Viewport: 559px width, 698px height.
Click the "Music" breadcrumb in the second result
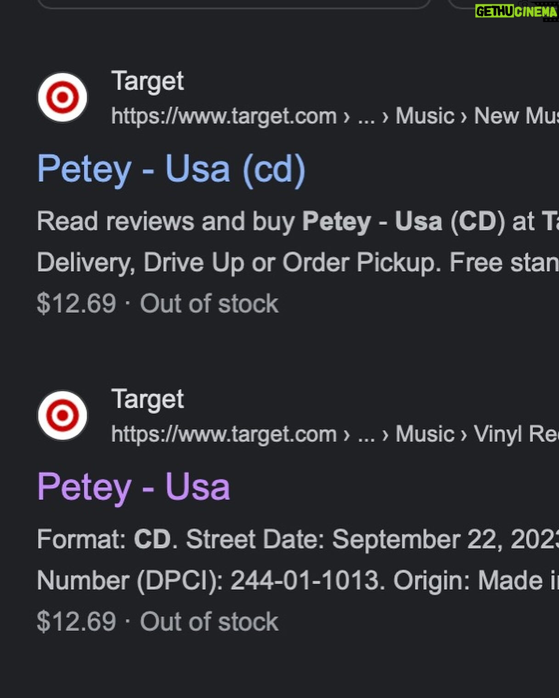point(425,434)
